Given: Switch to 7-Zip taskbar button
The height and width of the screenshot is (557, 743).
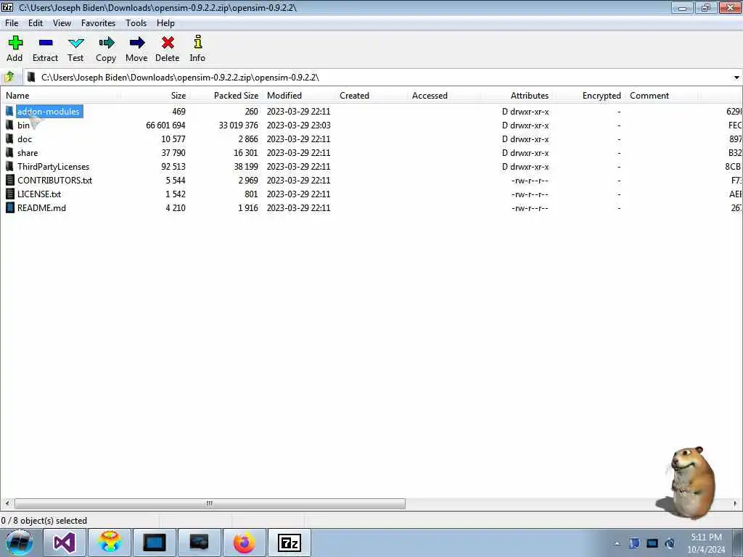Looking at the screenshot, I should pyautogui.click(x=289, y=542).
